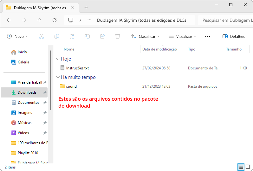
Task: Show hidden breadcrumb path via ellipsis
Action: (x=89, y=20)
